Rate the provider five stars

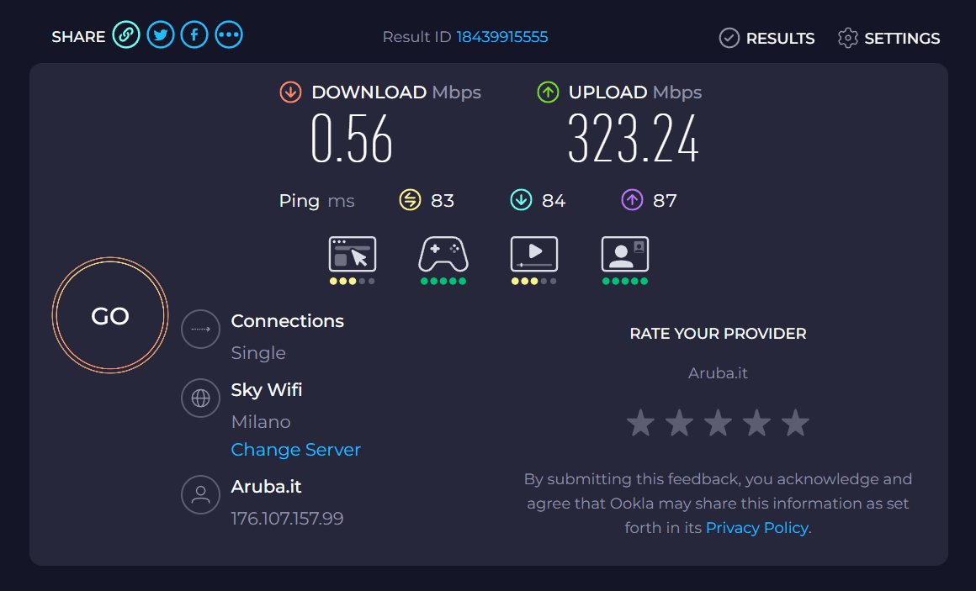795,424
